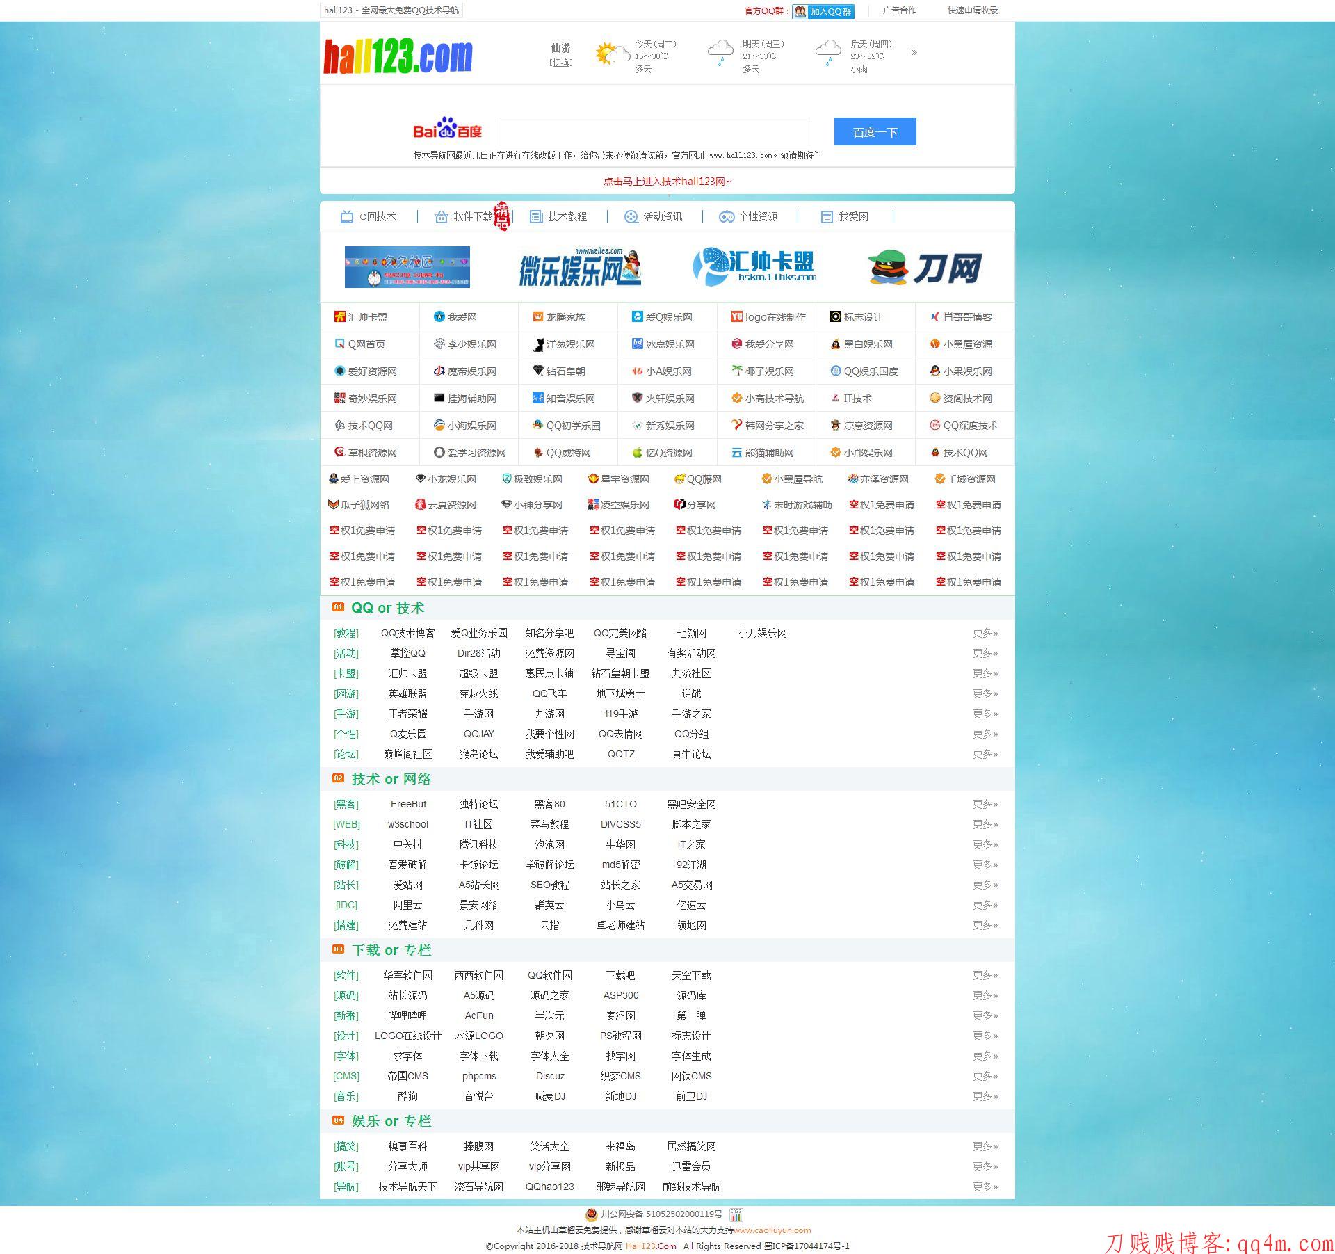Image resolution: width=1335 pixels, height=1254 pixels.
Task: Expand 更多 in the 搞笑 row
Action: [x=985, y=1147]
